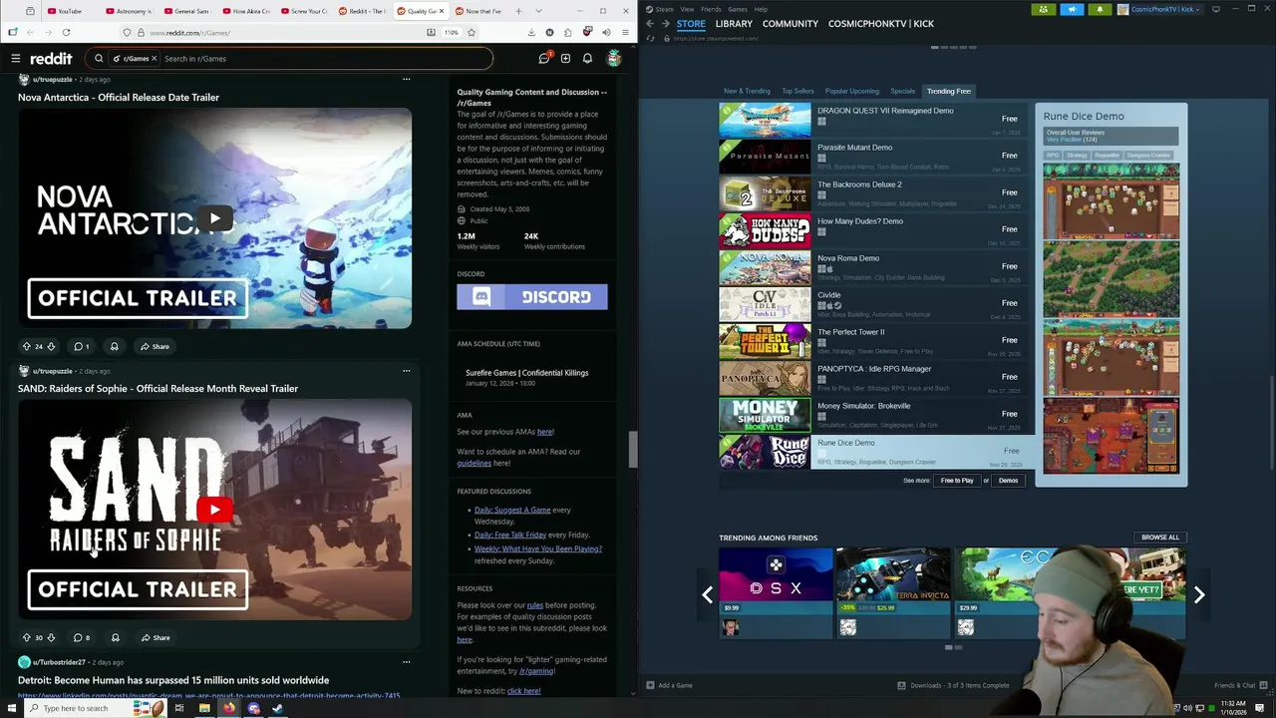1276x718 pixels.
Task: Open The Perfect Tower II listing
Action: click(874, 340)
